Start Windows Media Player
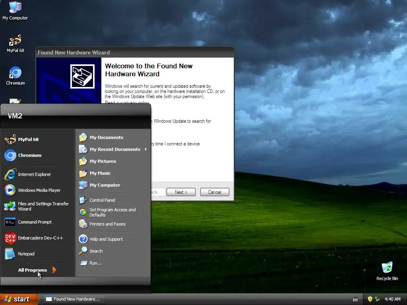Image resolution: width=407 pixels, height=305 pixels. pos(38,190)
